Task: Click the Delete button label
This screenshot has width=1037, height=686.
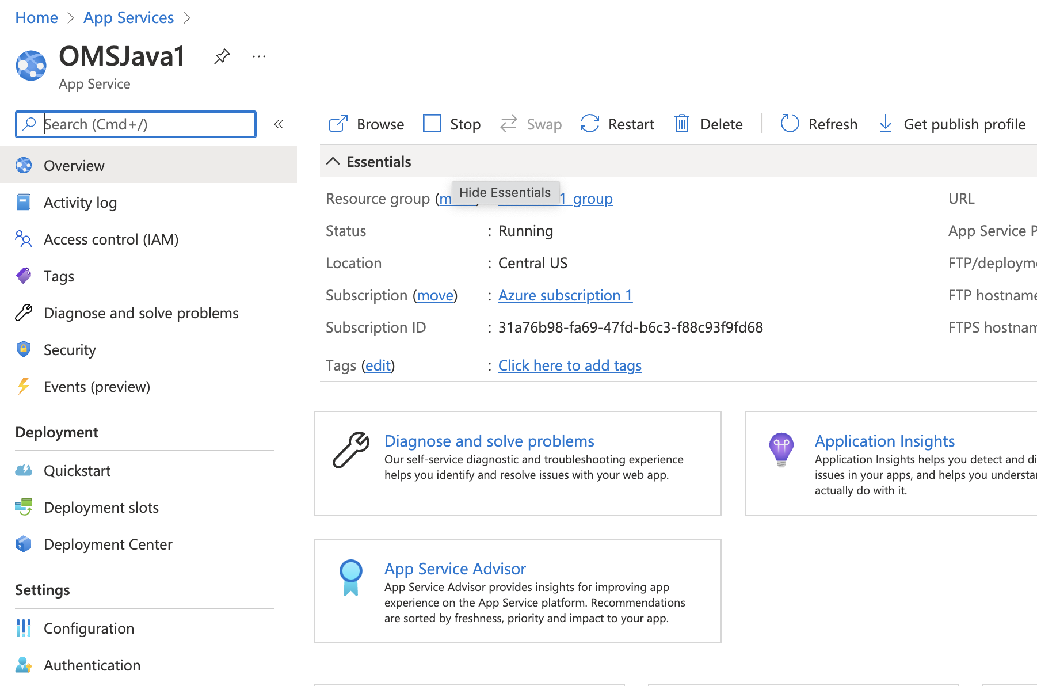Action: pyautogui.click(x=722, y=124)
